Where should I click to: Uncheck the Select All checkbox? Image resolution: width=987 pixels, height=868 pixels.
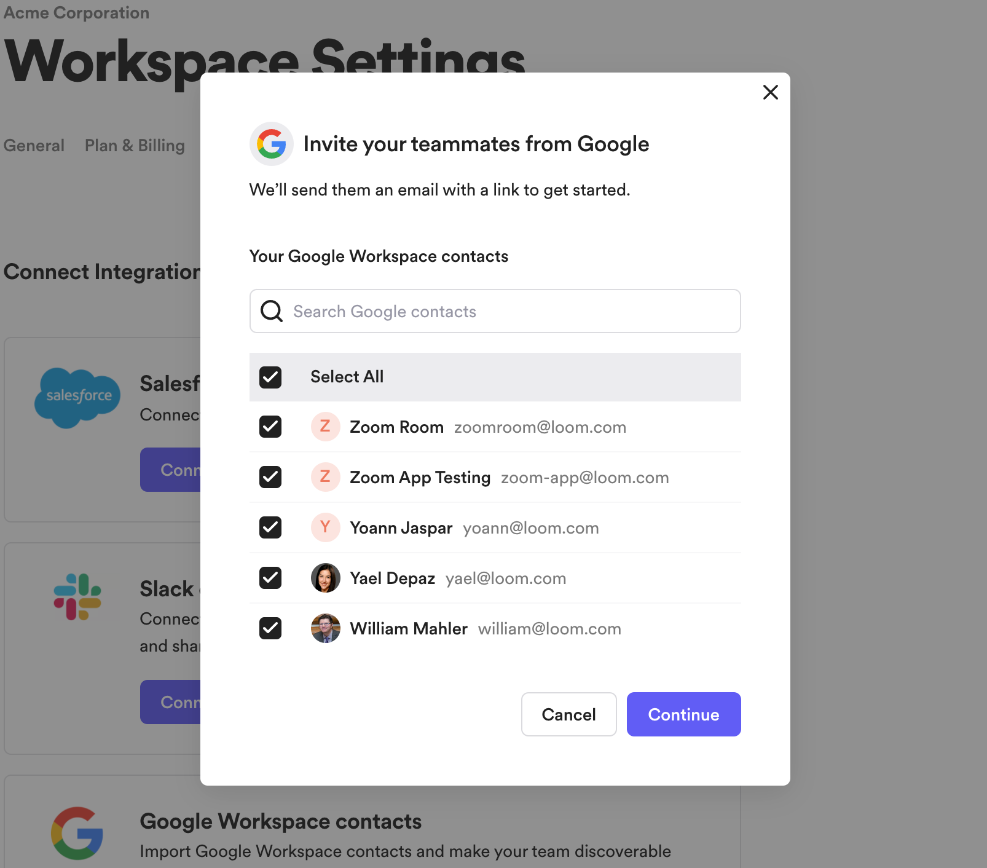coord(270,377)
